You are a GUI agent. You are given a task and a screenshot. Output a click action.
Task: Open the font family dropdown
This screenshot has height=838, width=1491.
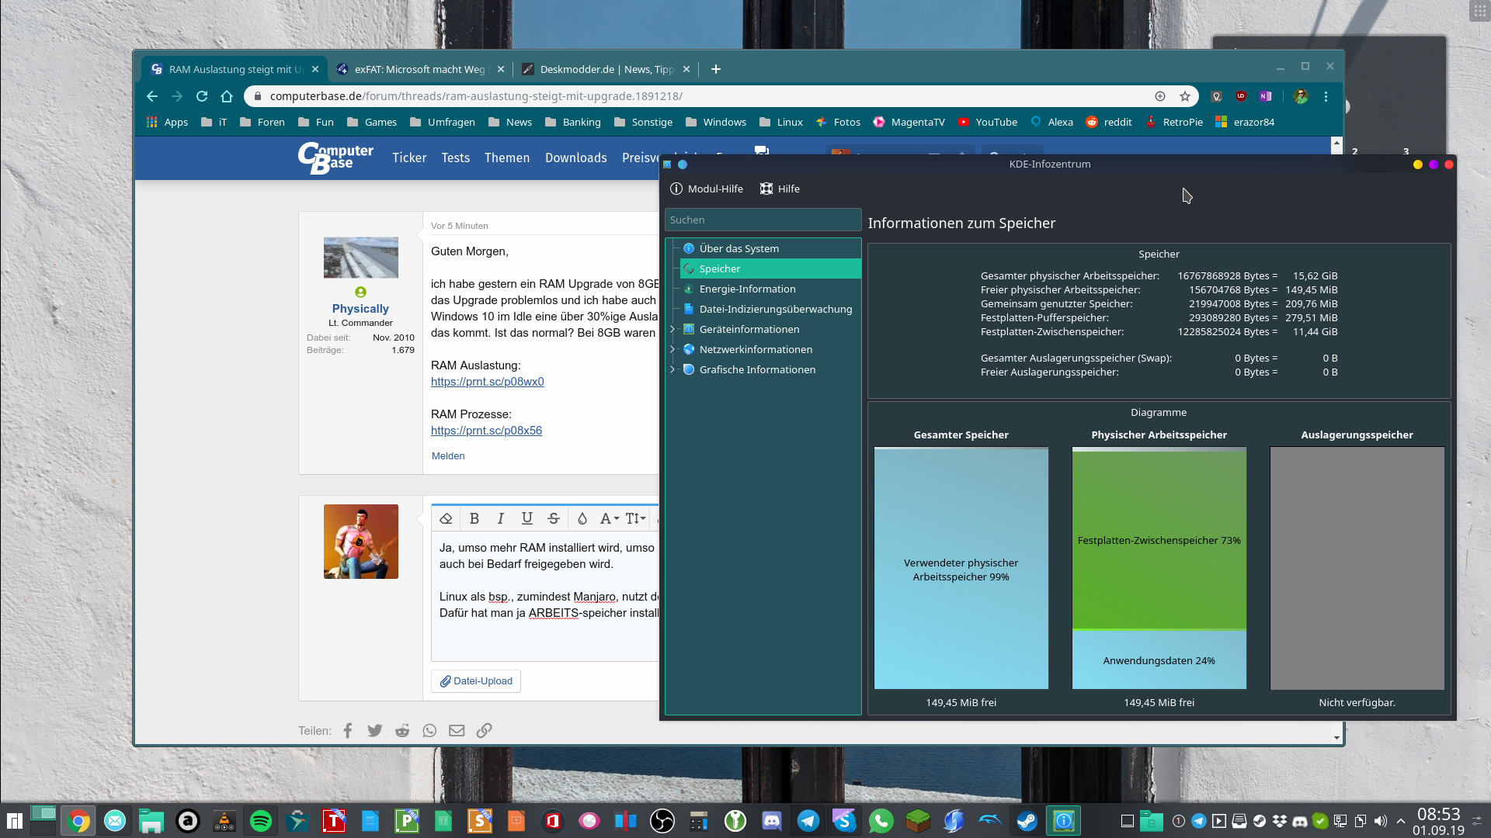[610, 518]
